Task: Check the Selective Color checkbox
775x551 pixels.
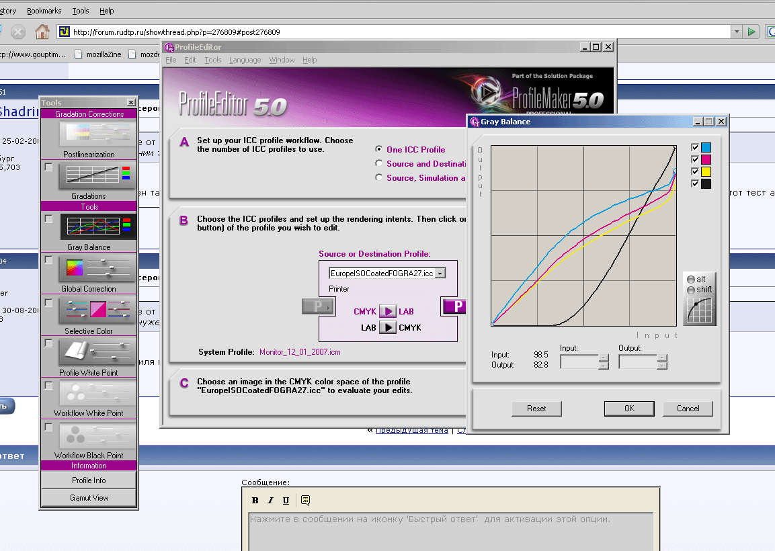Action: pos(48,302)
